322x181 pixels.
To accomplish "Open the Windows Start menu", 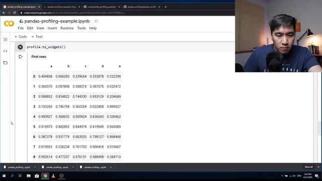I will [x=4, y=176].
